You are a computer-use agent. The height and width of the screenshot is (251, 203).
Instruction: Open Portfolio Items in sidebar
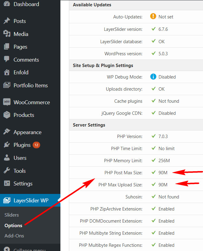point(31,85)
